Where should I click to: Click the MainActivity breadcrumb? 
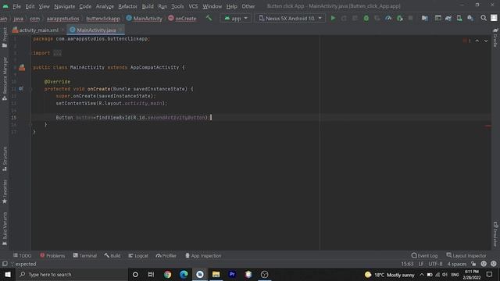click(144, 19)
